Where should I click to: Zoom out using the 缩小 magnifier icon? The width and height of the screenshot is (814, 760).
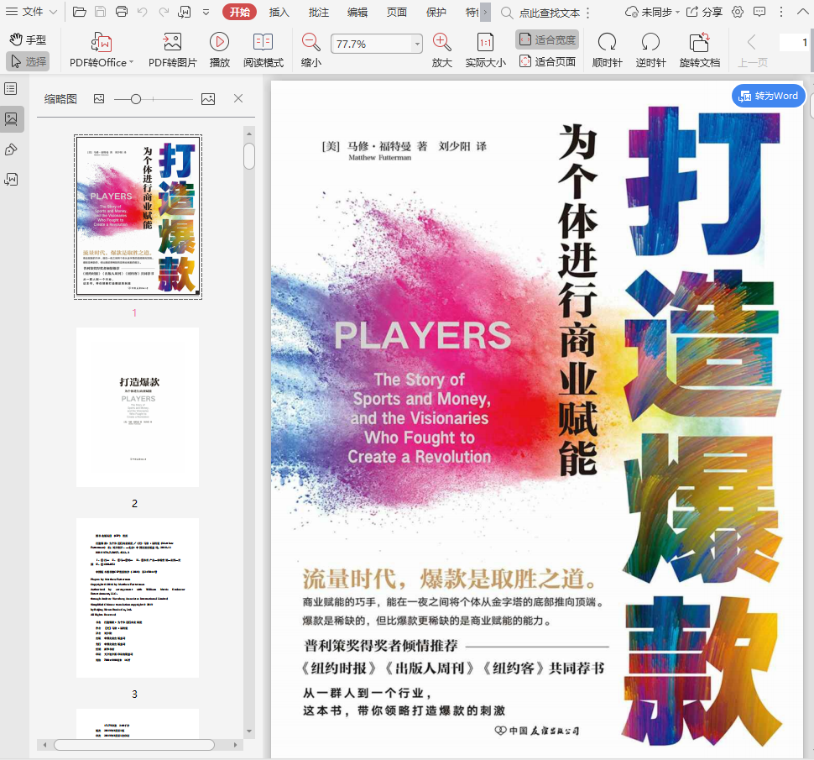pyautogui.click(x=311, y=50)
